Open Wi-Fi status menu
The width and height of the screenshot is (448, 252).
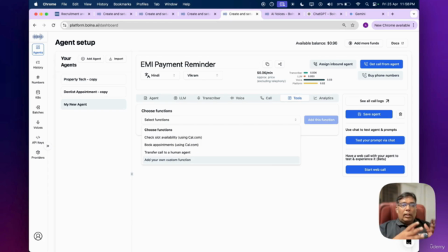(x=358, y=4)
